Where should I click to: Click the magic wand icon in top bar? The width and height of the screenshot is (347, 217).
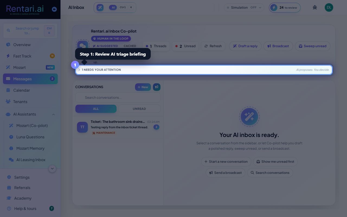(x=100, y=8)
